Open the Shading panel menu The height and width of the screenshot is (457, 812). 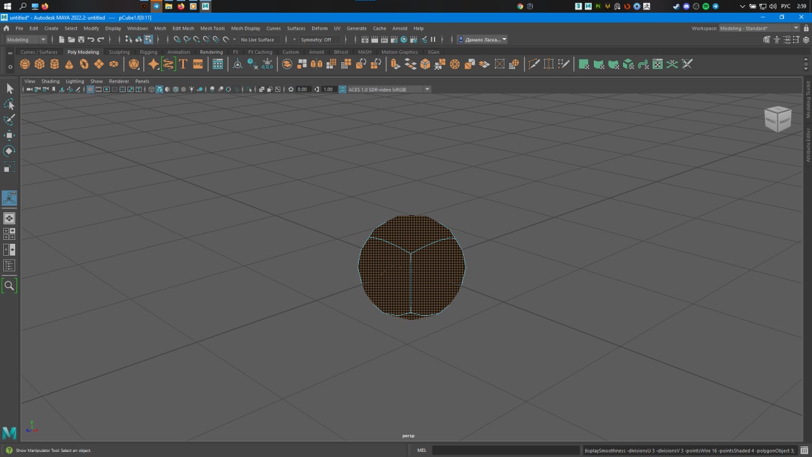(50, 81)
